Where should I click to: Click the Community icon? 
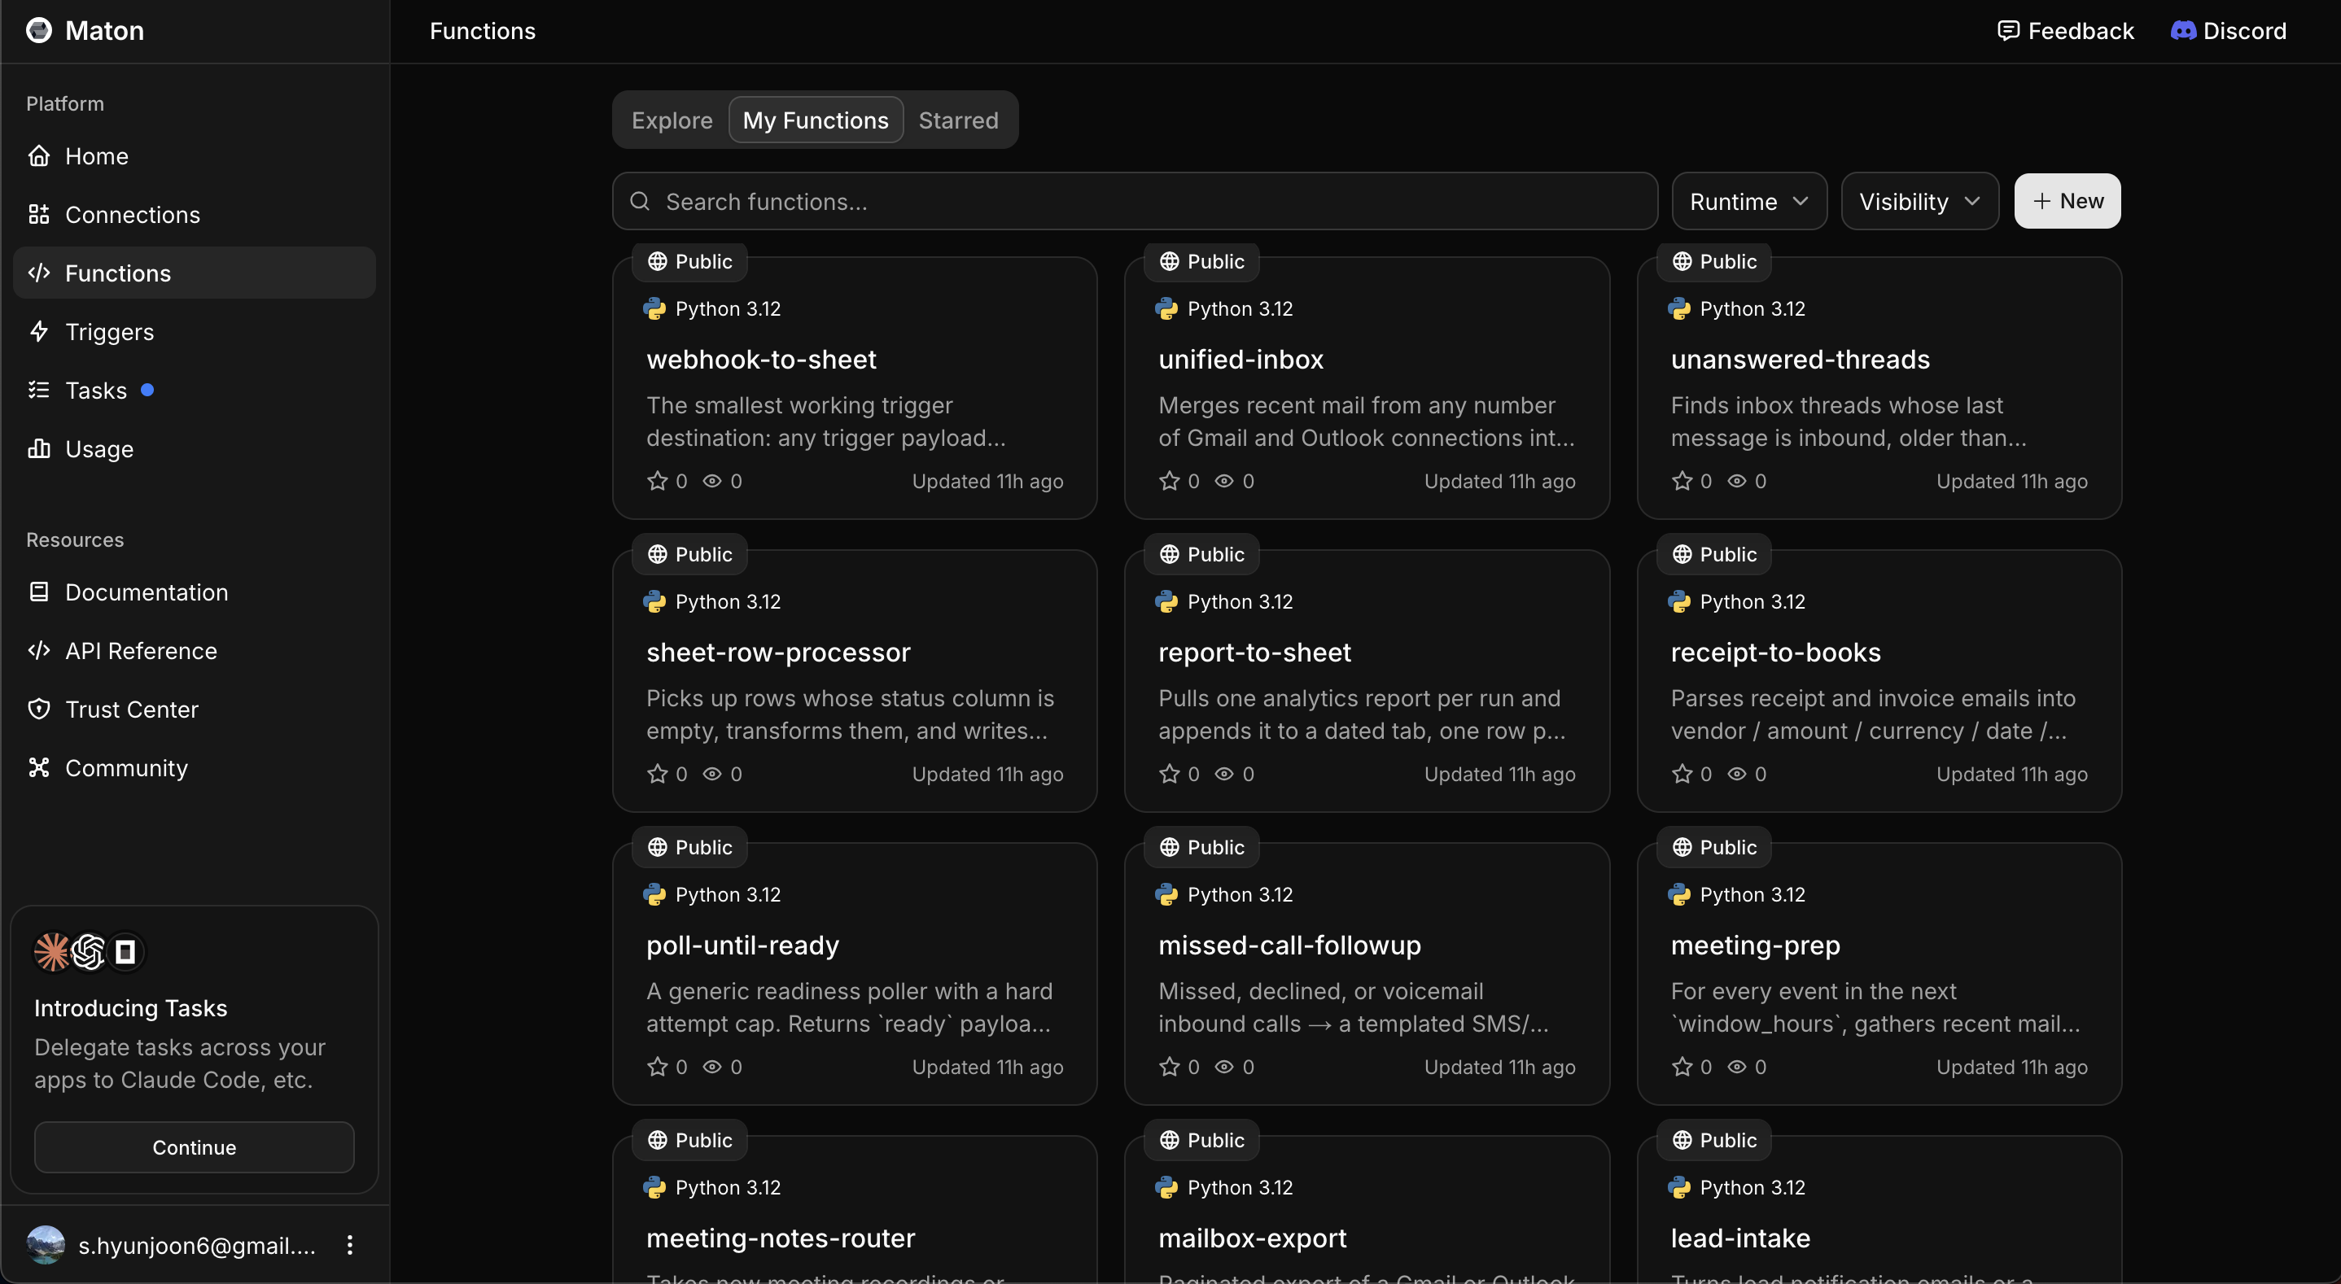click(x=39, y=768)
